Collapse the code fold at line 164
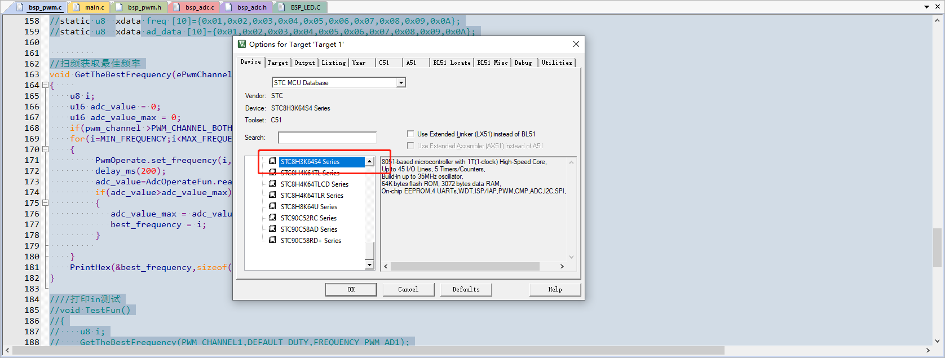Screen dimensions: 945x358 [45, 85]
